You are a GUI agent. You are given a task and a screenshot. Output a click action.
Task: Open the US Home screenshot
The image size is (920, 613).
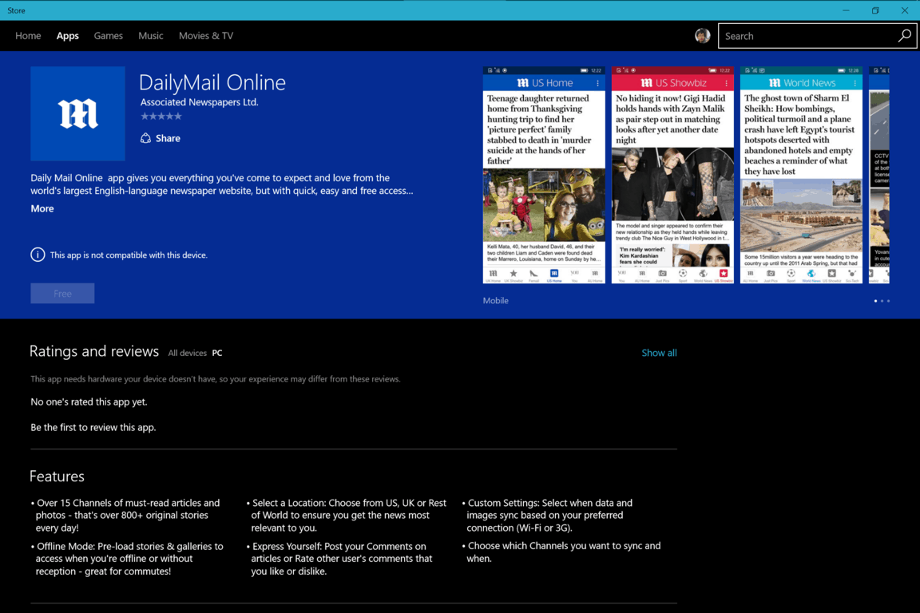544,176
